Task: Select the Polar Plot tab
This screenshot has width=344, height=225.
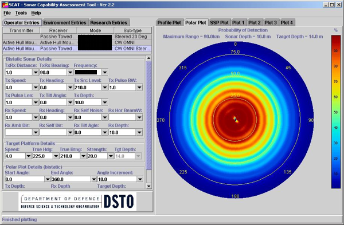Action: (x=196, y=22)
